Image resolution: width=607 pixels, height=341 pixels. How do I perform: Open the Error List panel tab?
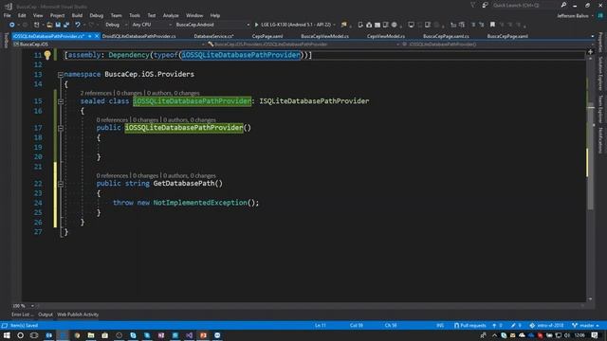[22, 314]
